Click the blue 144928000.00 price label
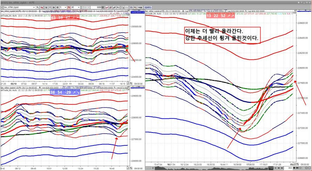 [x=137, y=12]
